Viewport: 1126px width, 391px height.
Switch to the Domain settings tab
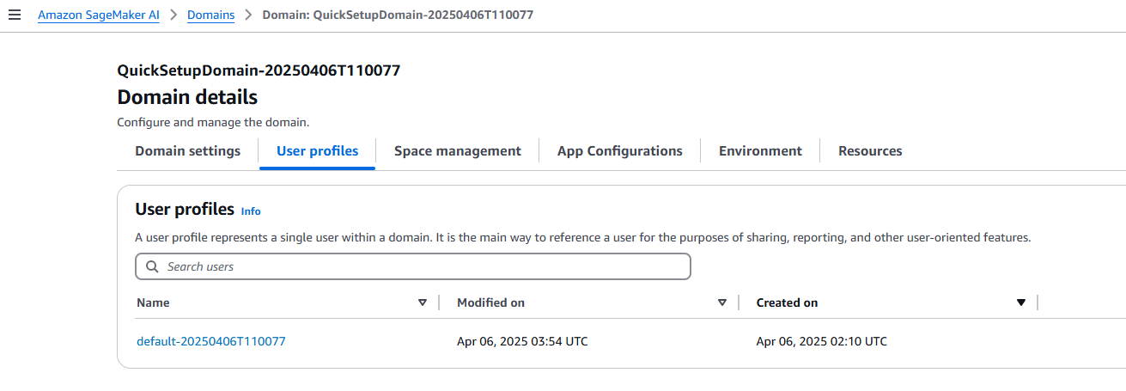click(187, 151)
